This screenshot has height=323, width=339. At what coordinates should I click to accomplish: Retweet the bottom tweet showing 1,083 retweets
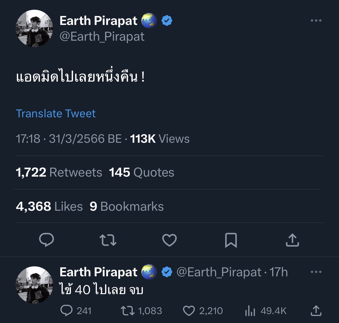(128, 311)
